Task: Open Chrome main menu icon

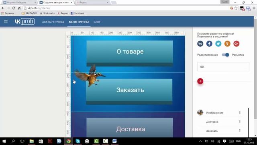Action: (x=254, y=8)
